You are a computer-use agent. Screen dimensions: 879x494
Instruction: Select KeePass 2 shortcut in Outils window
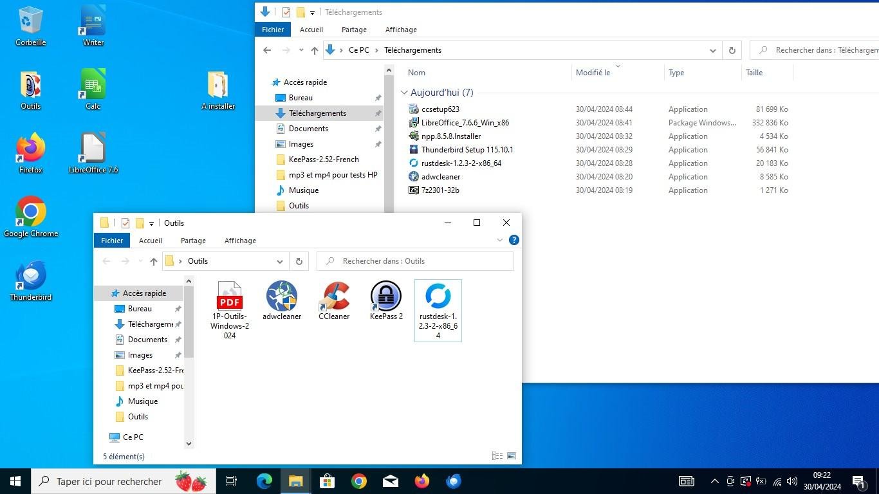[x=386, y=300]
